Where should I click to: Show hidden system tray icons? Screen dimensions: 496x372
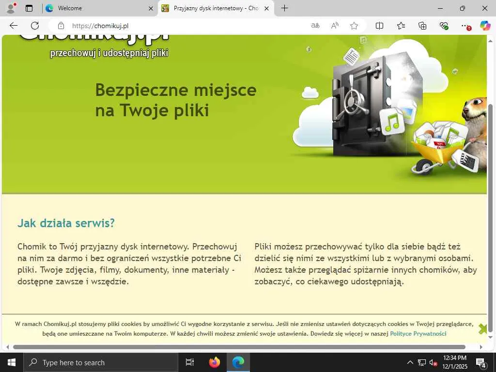click(410, 362)
